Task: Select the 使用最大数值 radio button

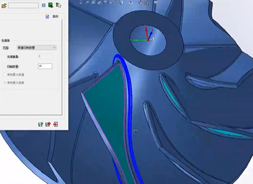Action: (5, 75)
